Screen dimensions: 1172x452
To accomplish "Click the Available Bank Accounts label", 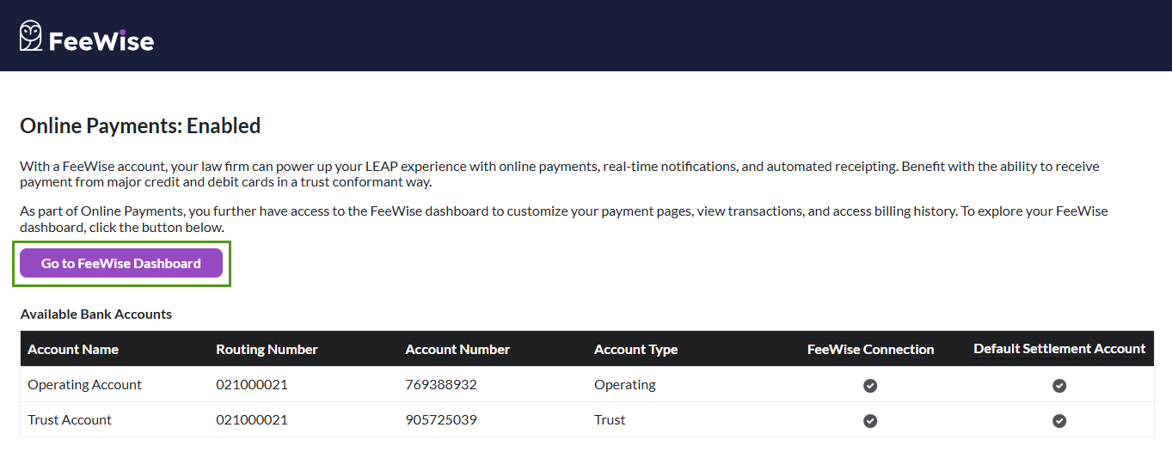I will click(96, 315).
